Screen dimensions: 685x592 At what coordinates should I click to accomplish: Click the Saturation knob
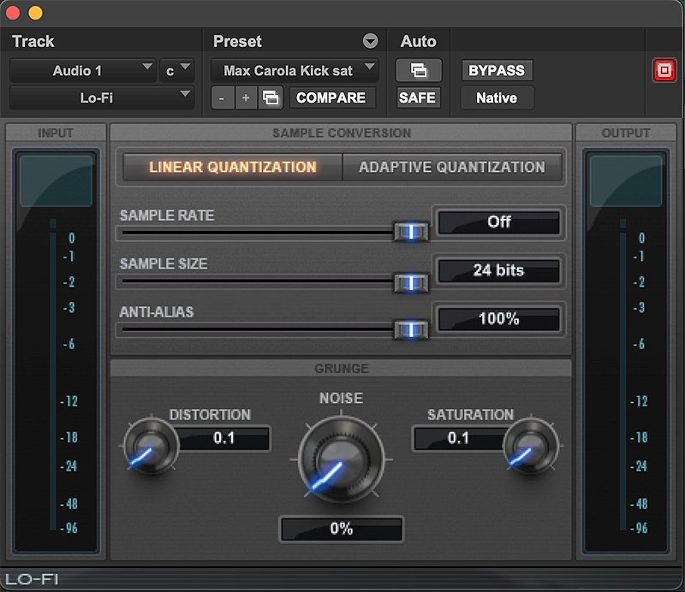click(531, 447)
